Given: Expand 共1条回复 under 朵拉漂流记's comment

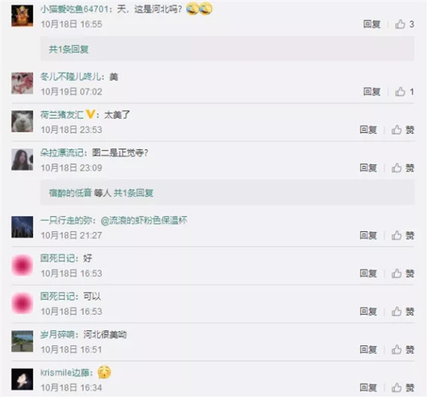Looking at the screenshot, I should (x=133, y=193).
